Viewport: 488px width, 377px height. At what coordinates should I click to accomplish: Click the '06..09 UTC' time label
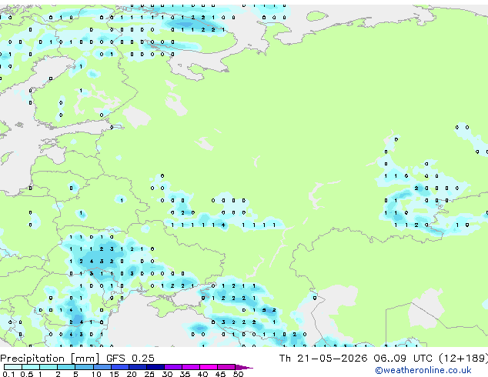coord(403,359)
